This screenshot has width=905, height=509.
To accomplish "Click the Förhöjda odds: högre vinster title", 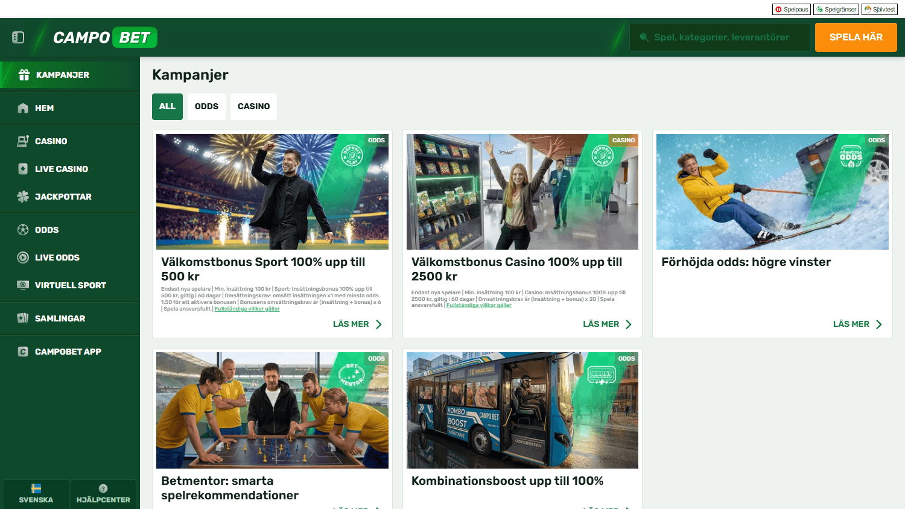I will tap(746, 262).
